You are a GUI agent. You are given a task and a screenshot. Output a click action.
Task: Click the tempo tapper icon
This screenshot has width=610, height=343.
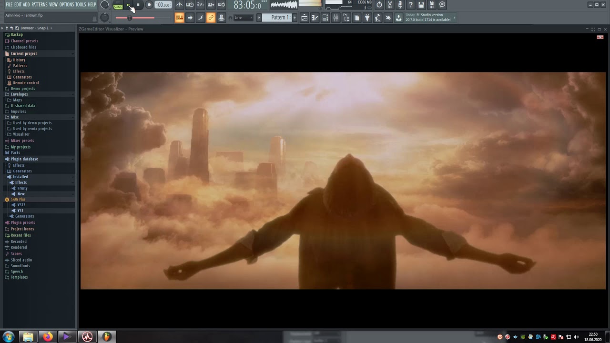(377, 18)
